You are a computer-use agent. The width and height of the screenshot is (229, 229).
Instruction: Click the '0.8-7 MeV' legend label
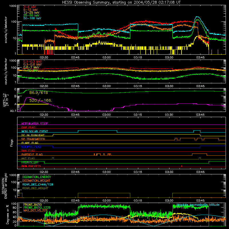[31, 67]
